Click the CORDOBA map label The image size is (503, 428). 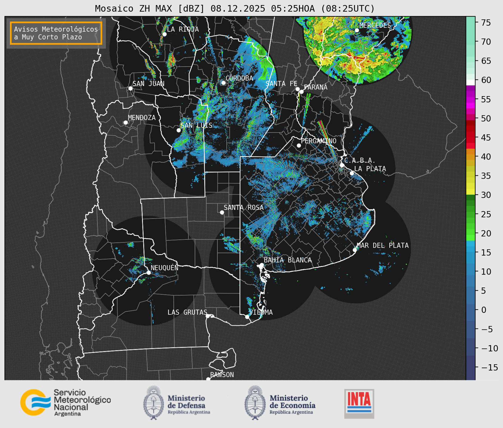(239, 78)
